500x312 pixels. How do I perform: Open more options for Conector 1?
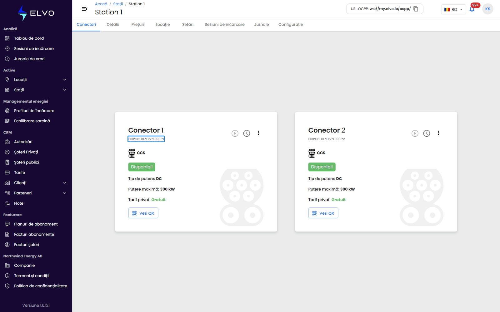(258, 133)
